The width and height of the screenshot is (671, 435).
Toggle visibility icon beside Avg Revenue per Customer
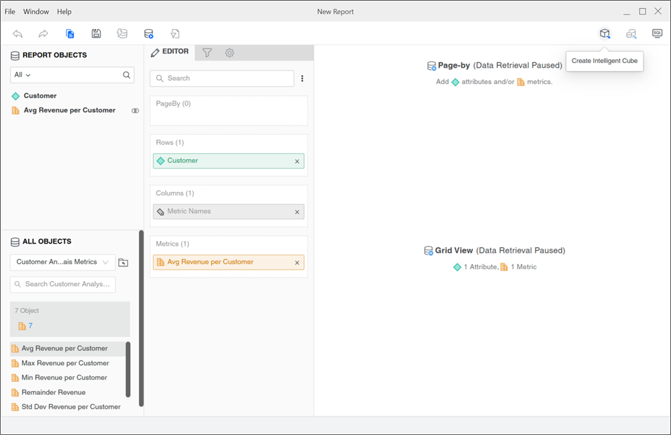(x=135, y=111)
